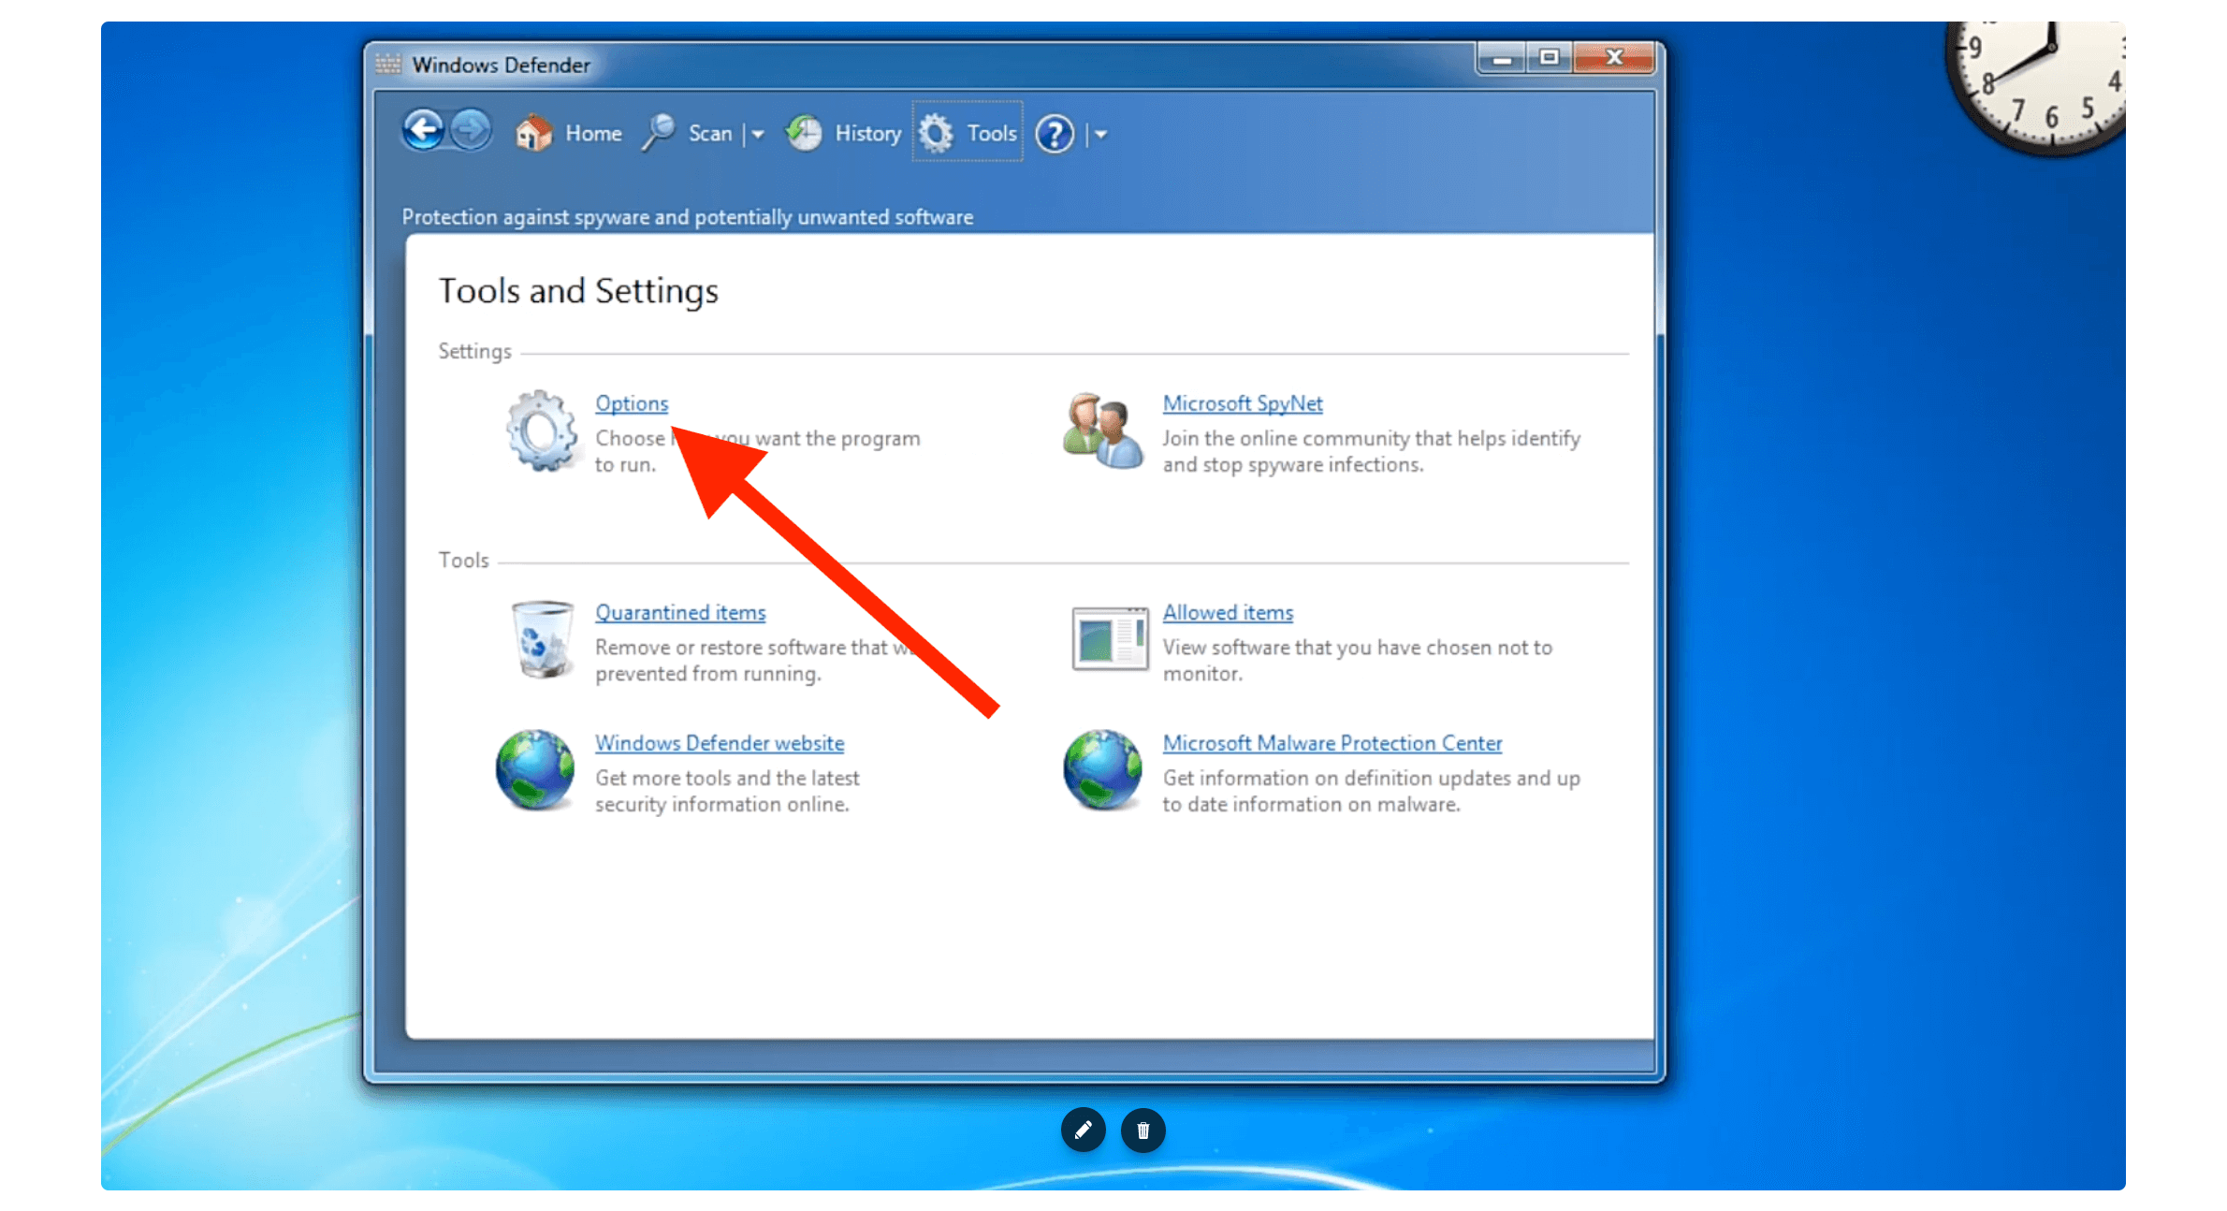Click the Quarantined items recycle bin icon

(x=542, y=639)
